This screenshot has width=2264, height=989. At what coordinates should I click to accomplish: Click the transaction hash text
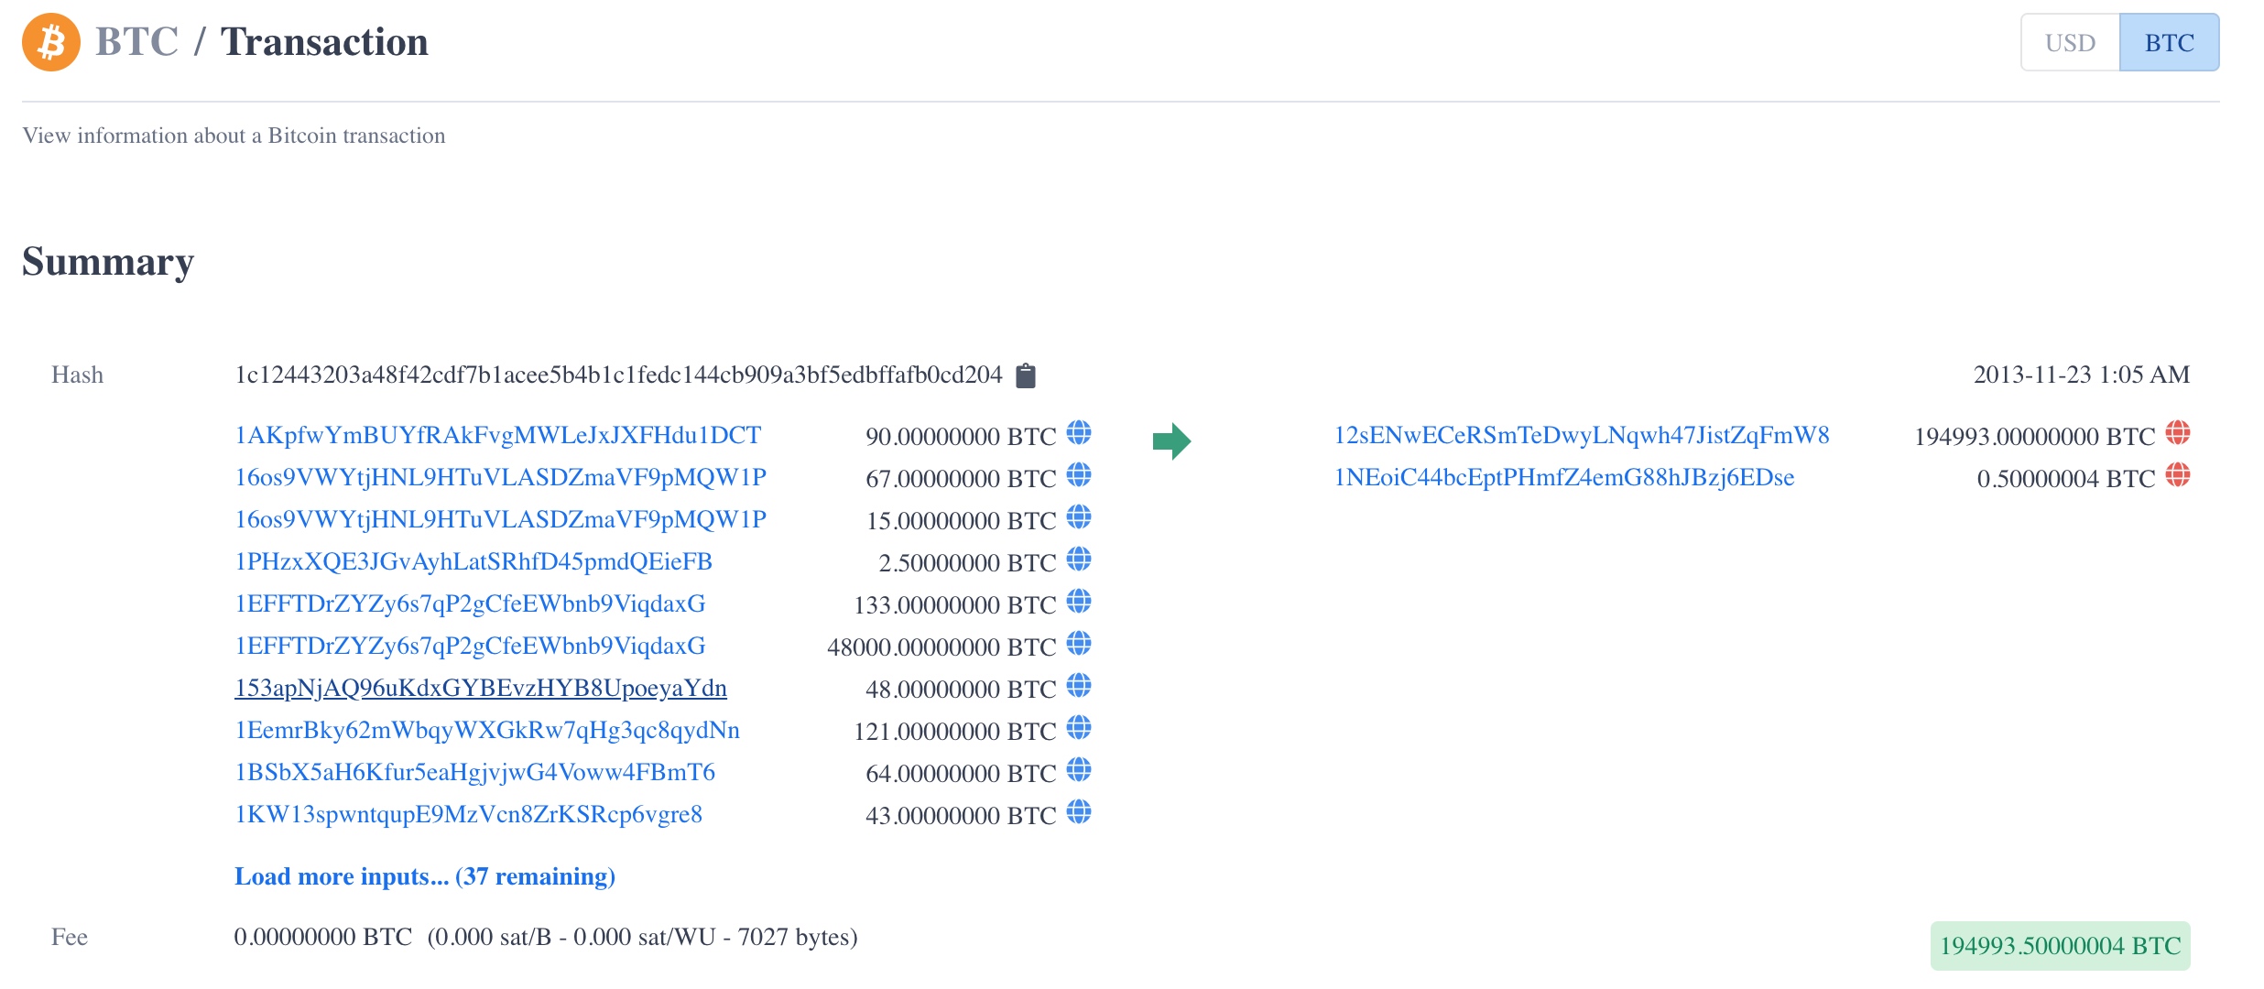(618, 375)
